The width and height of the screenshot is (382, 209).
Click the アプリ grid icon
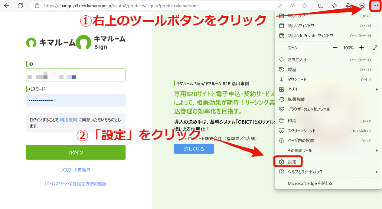[282, 90]
